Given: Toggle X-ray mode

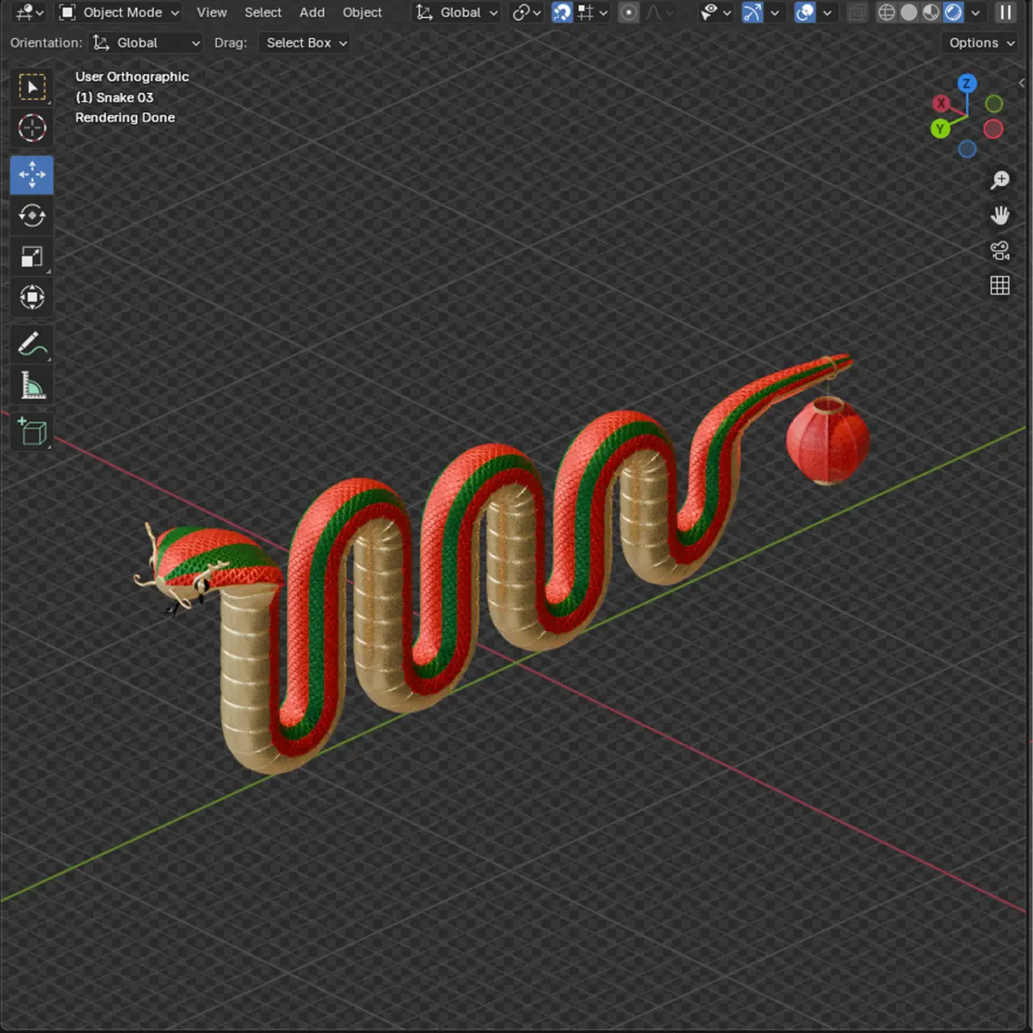Looking at the screenshot, I should click(857, 12).
